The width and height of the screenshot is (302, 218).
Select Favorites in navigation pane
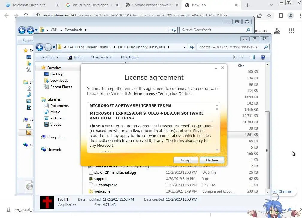coord(54,68)
